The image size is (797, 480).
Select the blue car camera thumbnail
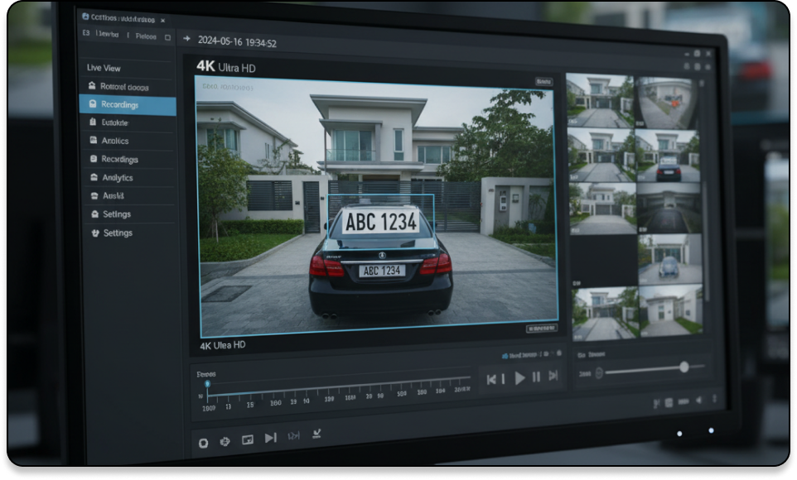[669, 266]
